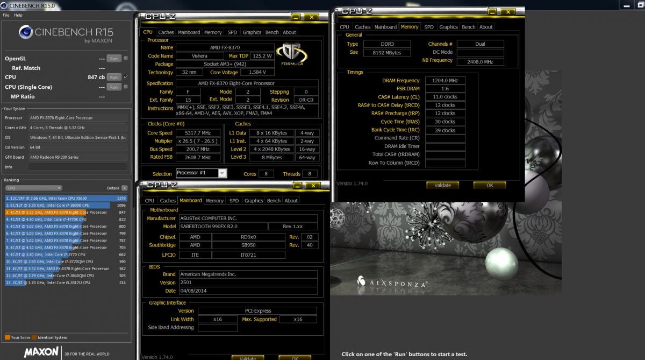Select FX-8370 ranking row scoring 799
This screenshot has width=645, height=360.
click(x=66, y=233)
